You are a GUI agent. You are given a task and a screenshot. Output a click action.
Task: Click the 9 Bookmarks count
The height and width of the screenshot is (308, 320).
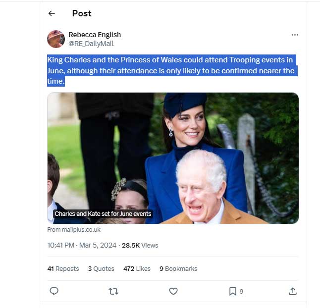coord(178,268)
